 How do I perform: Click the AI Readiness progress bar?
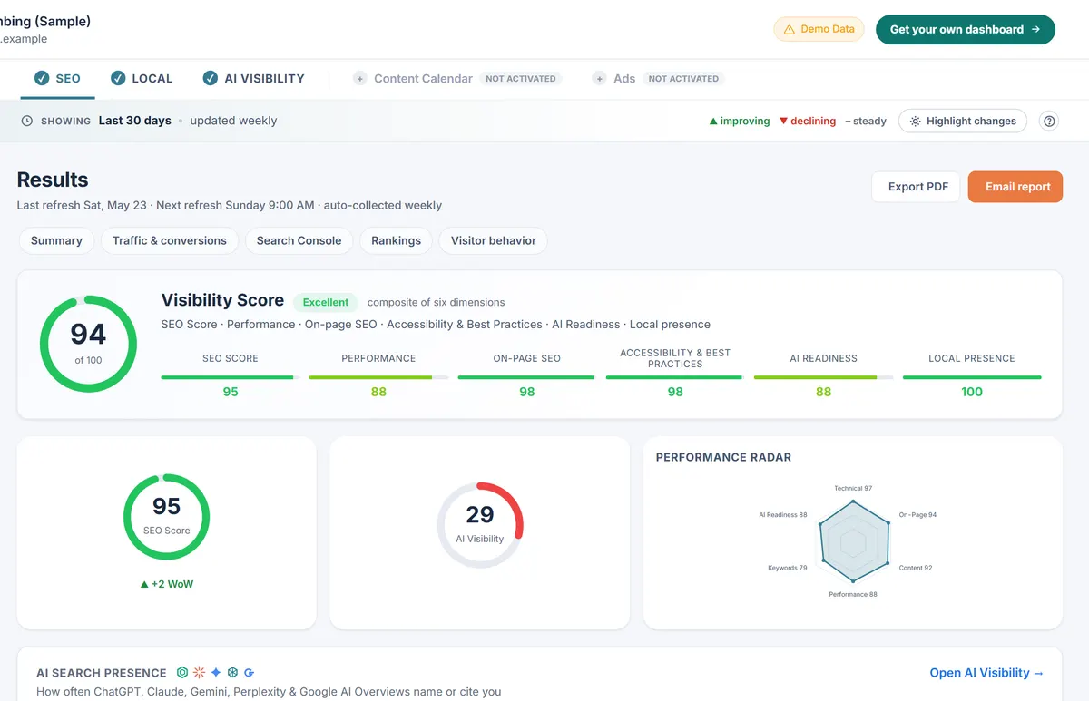click(x=823, y=377)
